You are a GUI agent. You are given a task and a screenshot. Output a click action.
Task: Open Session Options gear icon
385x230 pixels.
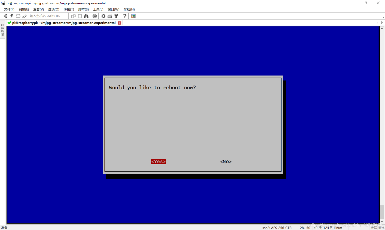[x=103, y=16]
